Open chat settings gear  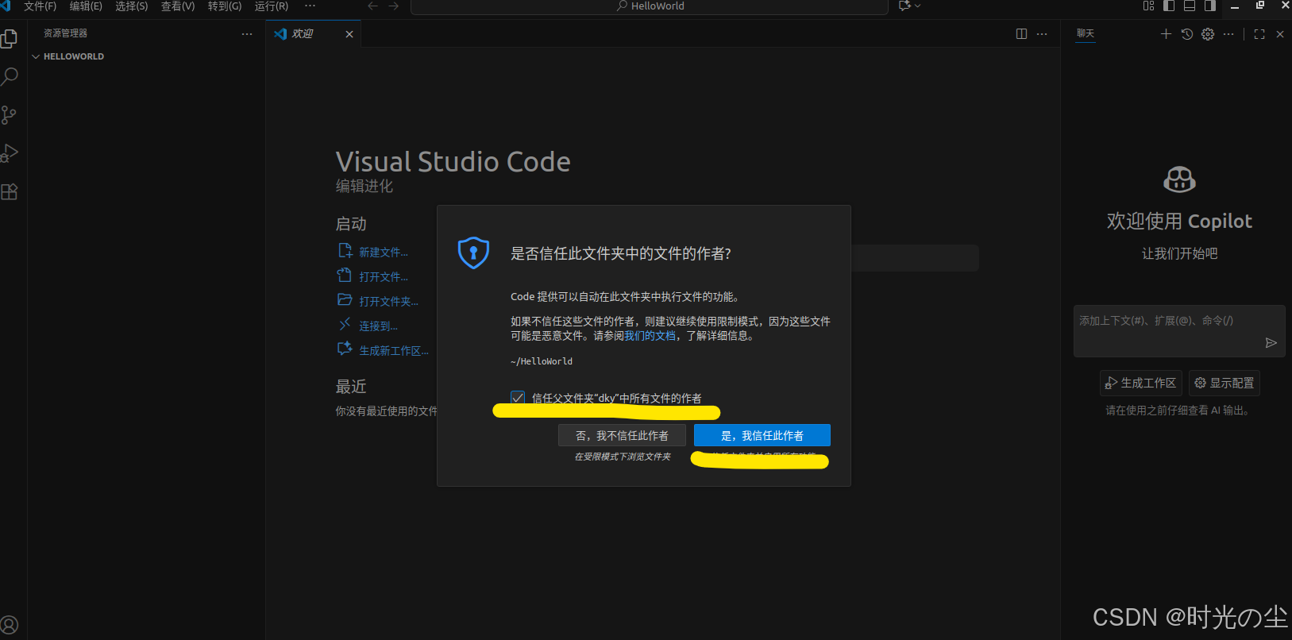[1208, 33]
